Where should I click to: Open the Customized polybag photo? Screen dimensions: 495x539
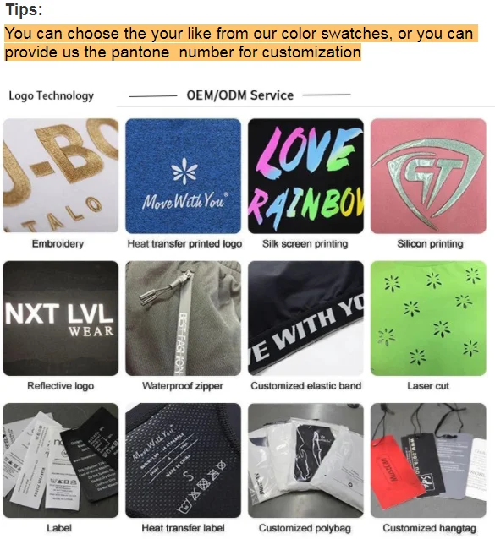click(x=305, y=460)
